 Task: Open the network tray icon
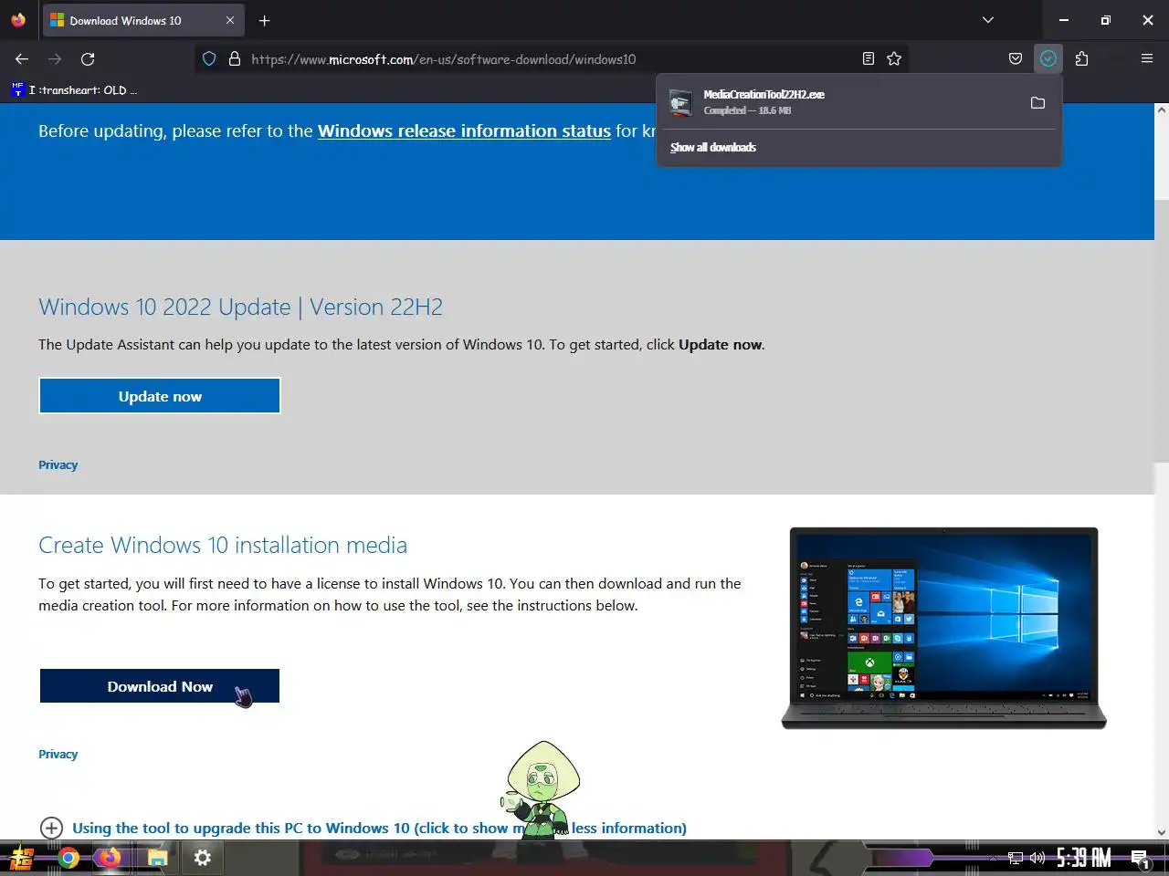1015,858
